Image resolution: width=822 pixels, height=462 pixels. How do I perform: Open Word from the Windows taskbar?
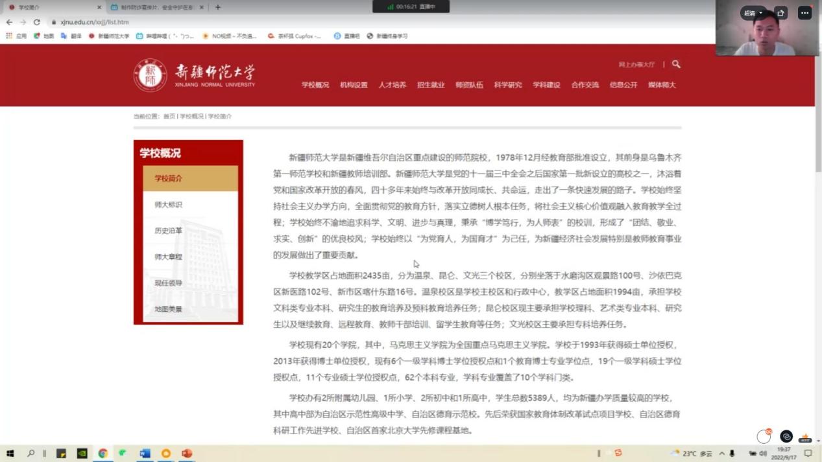[x=145, y=454]
